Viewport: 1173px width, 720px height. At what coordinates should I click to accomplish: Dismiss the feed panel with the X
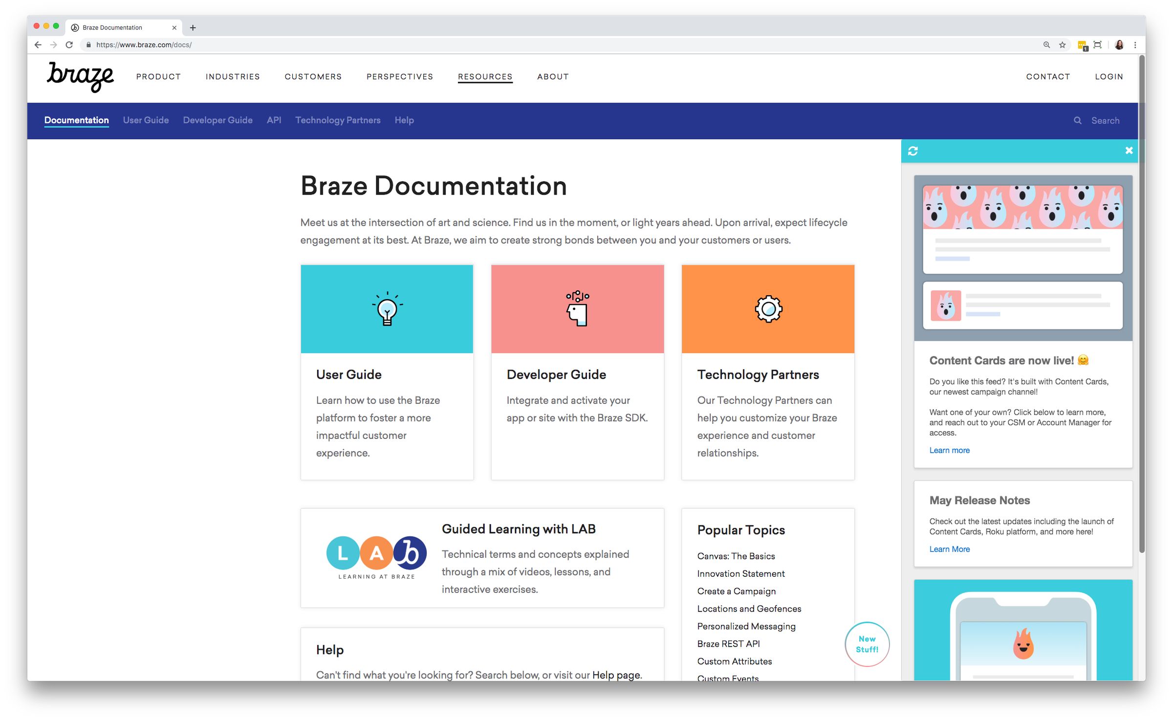click(x=1129, y=151)
